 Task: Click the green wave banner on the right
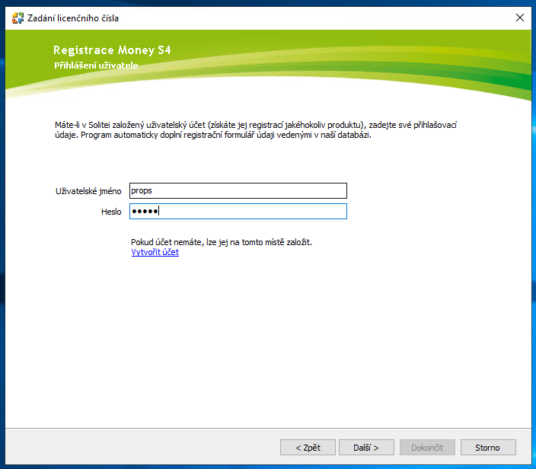pyautogui.click(x=457, y=69)
